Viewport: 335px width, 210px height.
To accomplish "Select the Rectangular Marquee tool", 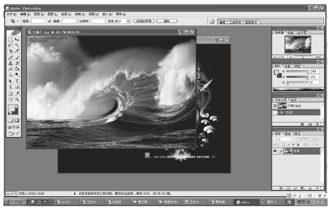I will [x=10, y=40].
